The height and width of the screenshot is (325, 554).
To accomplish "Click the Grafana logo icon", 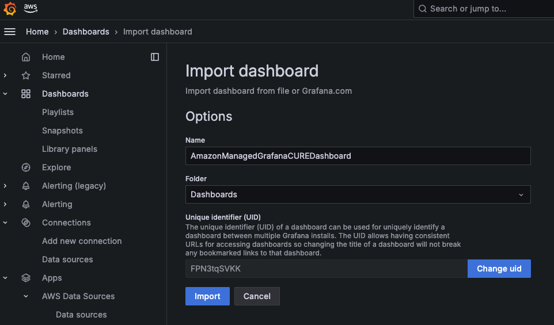I will click(10, 9).
